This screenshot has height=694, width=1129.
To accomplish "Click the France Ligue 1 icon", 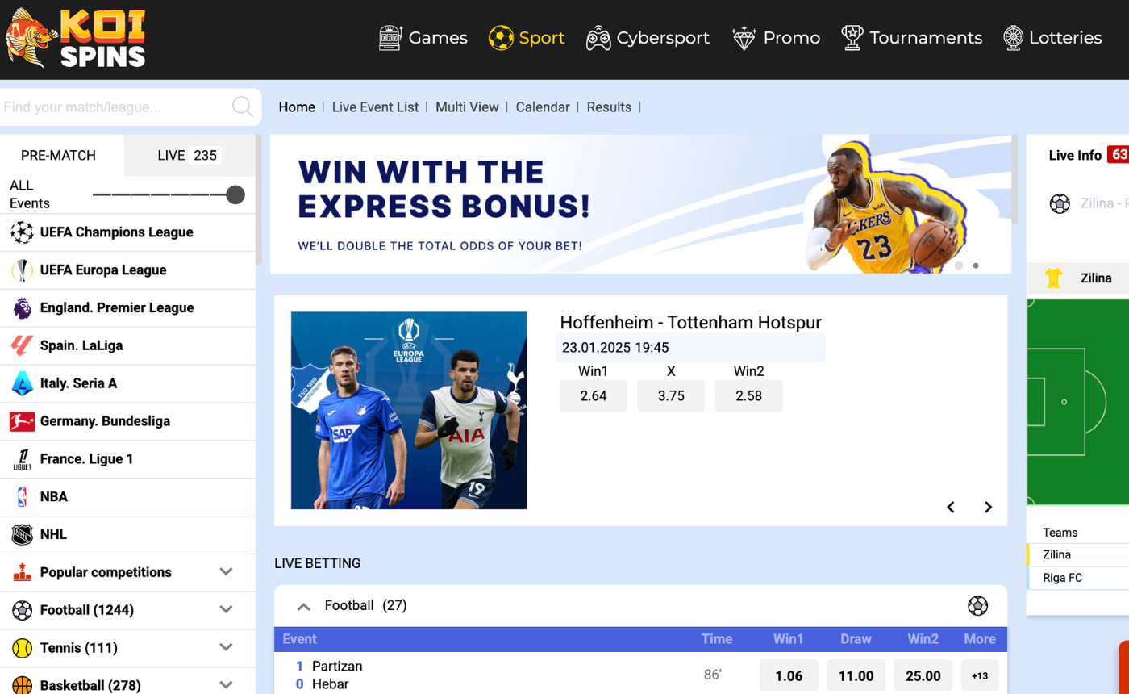I will [22, 459].
